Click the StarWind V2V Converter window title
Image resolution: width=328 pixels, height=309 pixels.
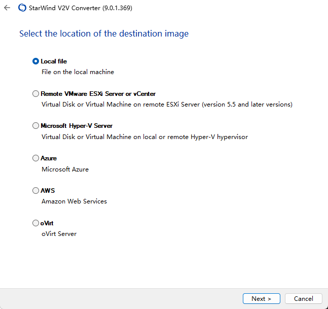point(82,8)
